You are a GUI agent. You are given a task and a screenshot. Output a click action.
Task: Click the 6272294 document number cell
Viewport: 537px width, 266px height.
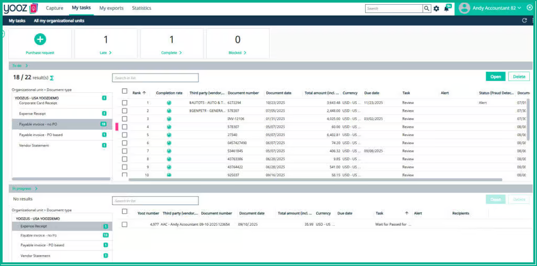point(234,103)
